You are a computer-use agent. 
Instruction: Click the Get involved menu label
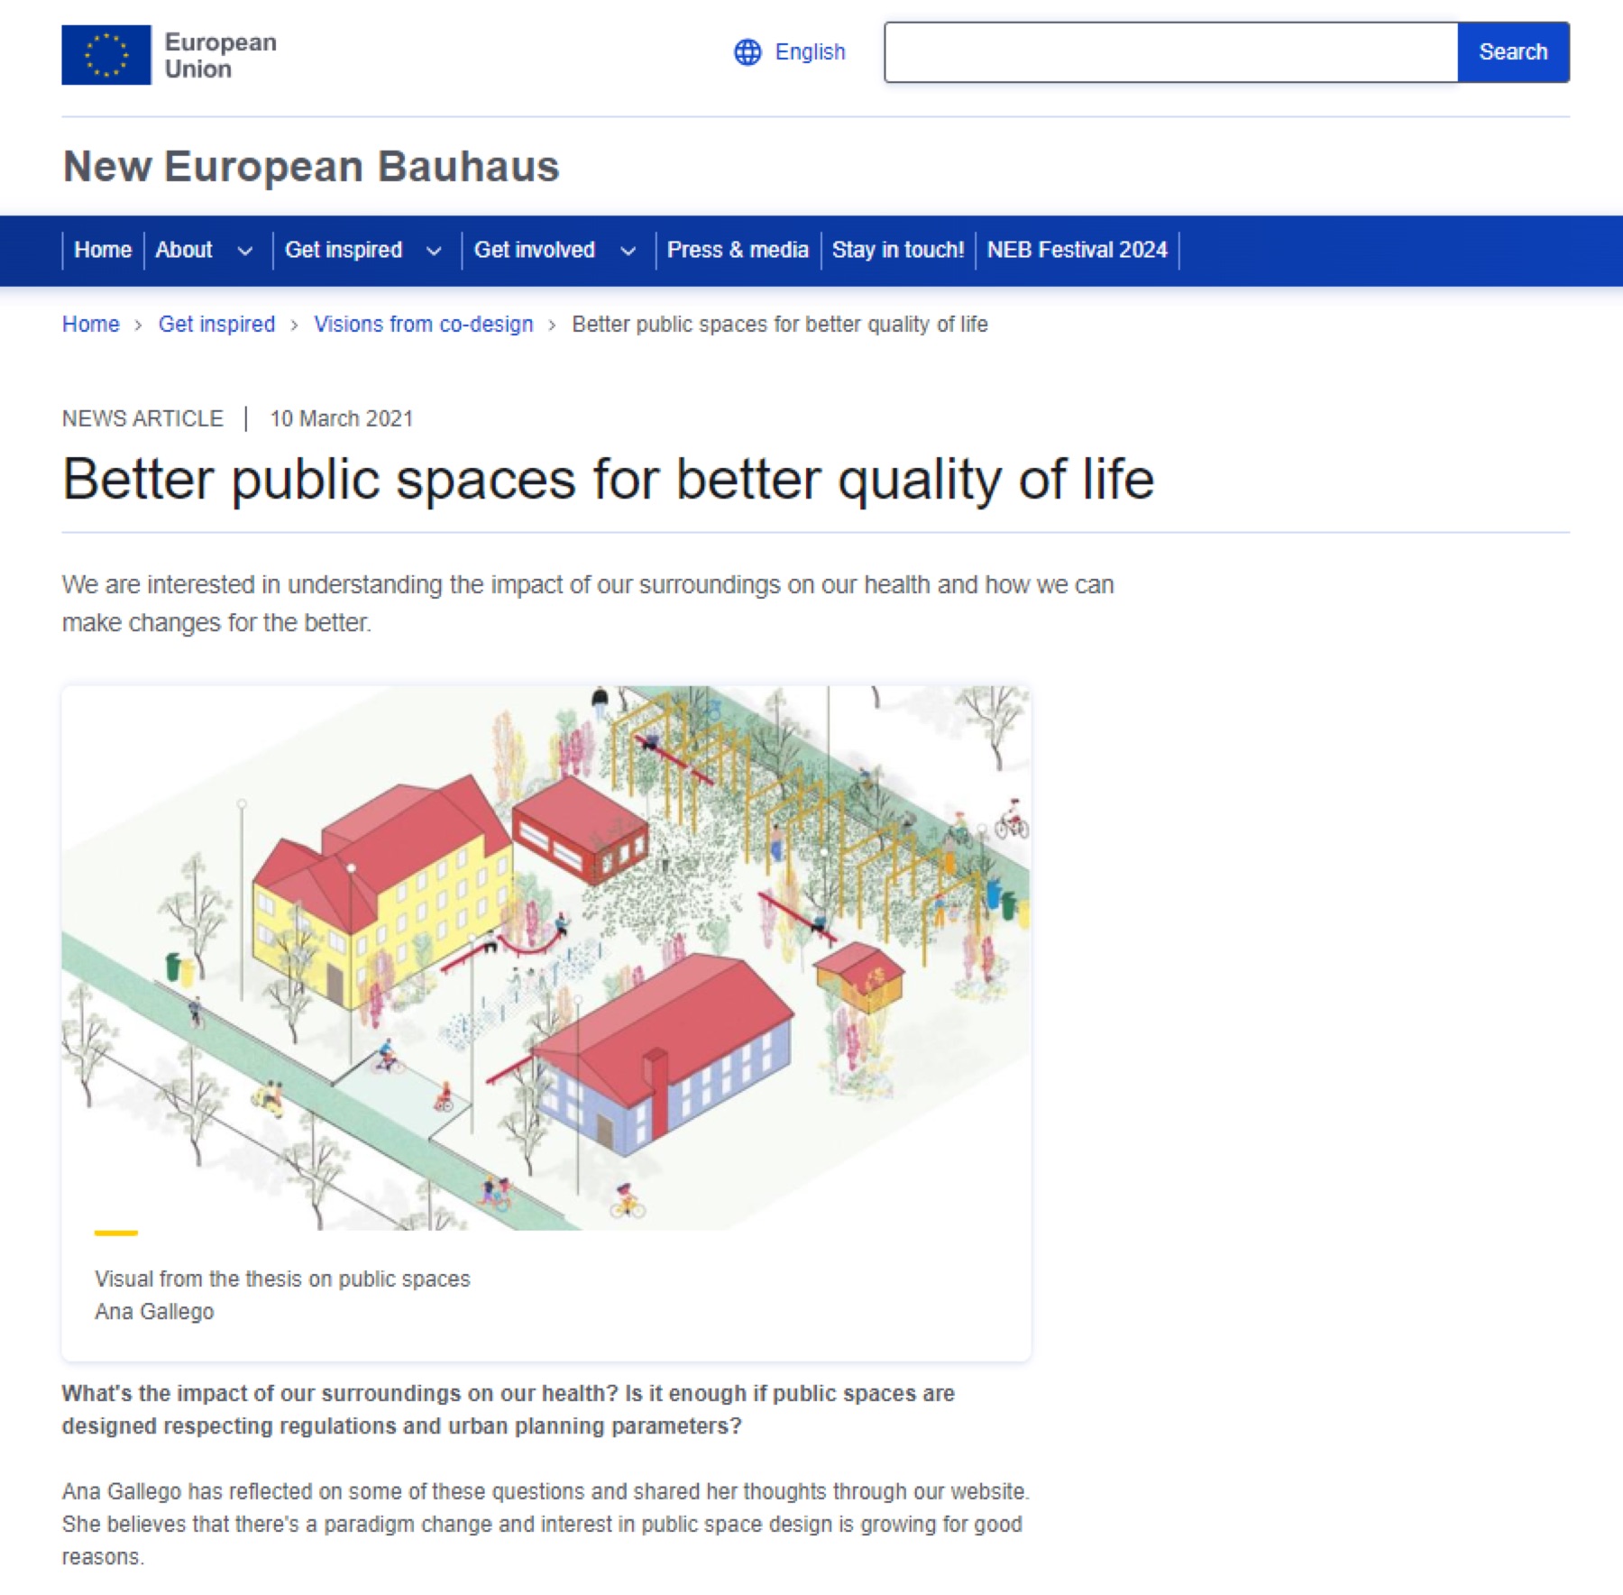click(535, 250)
